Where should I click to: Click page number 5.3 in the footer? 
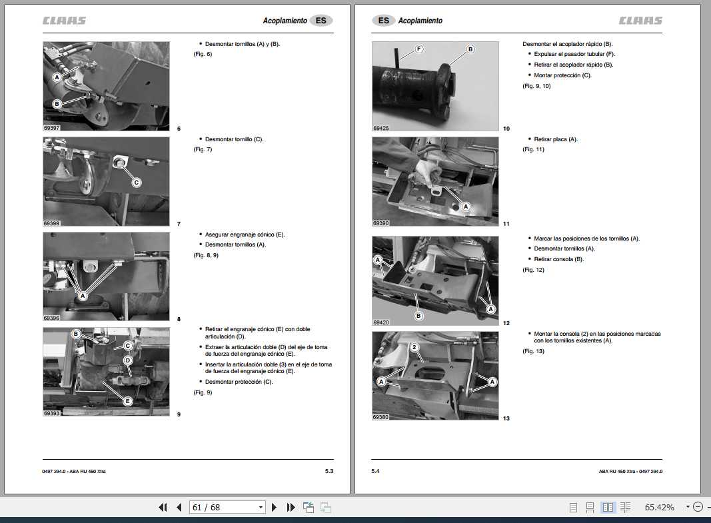329,471
